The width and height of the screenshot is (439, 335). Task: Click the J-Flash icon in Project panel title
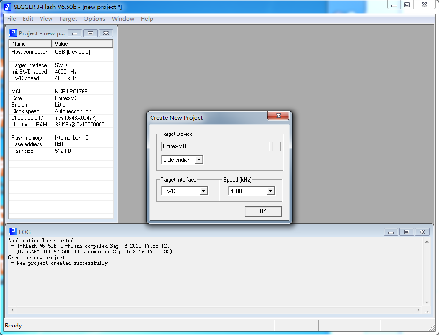pyautogui.click(x=13, y=33)
